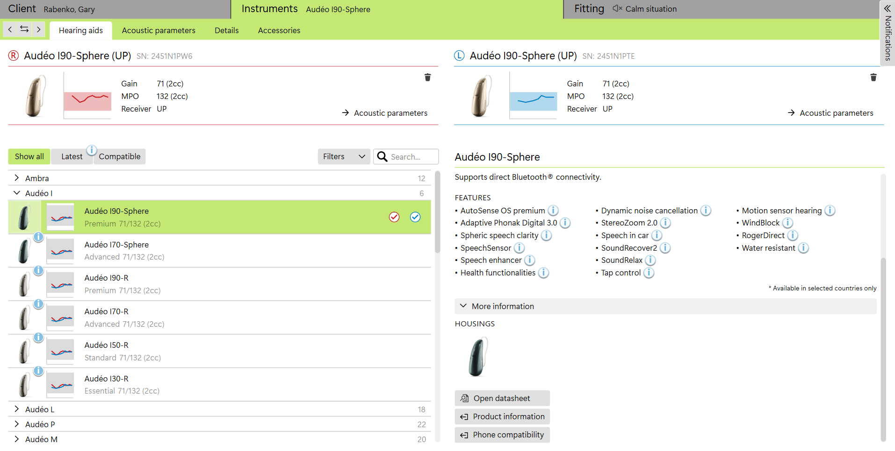Screen dimensions: 895x451
Task: Click the Product information button
Action: (502, 416)
